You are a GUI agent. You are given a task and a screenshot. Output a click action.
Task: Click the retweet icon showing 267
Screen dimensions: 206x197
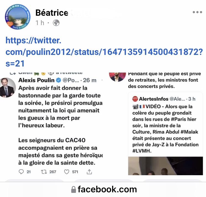pyautogui.click(x=44, y=172)
